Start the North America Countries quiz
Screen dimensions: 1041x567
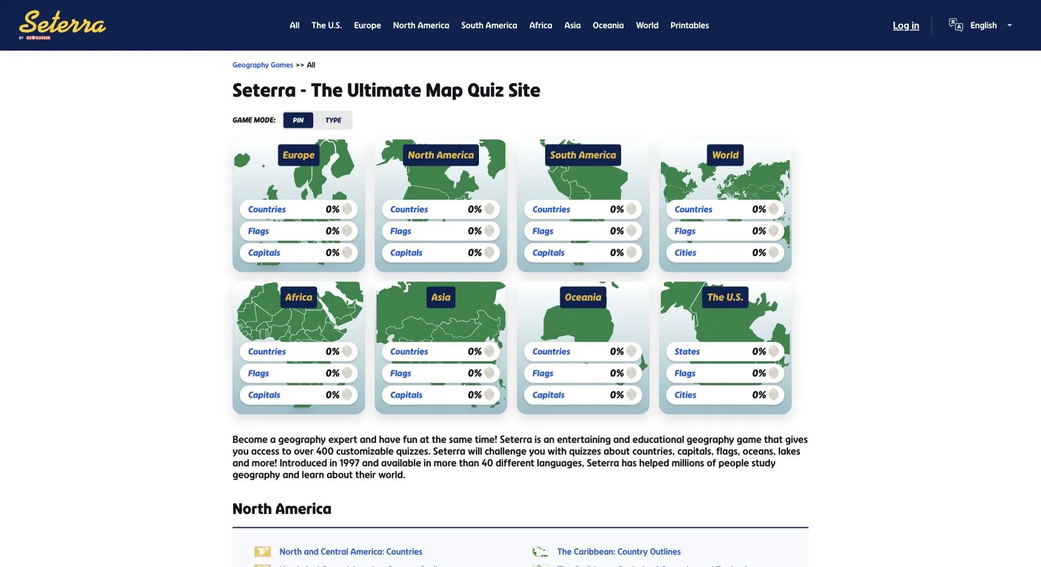tap(441, 209)
